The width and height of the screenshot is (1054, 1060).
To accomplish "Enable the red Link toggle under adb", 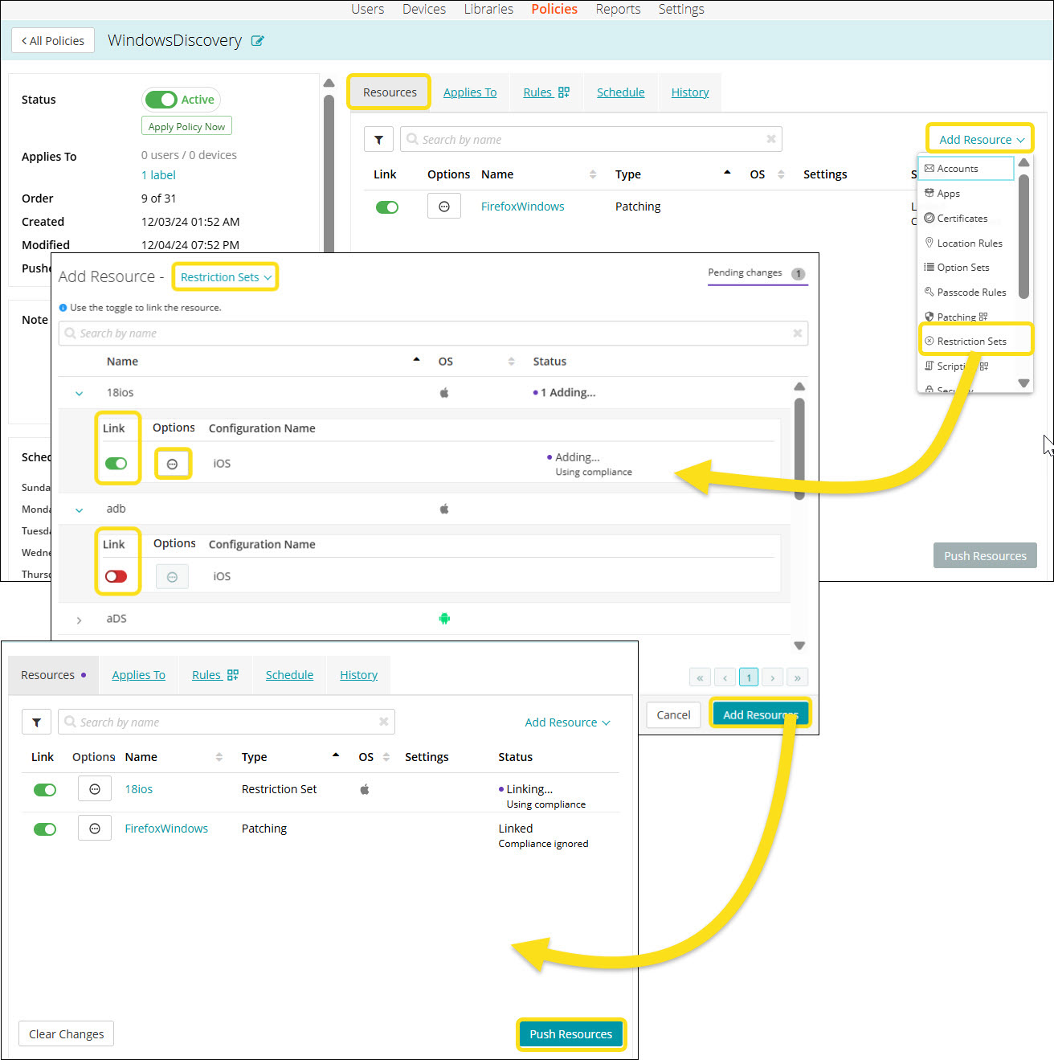I will pos(116,576).
